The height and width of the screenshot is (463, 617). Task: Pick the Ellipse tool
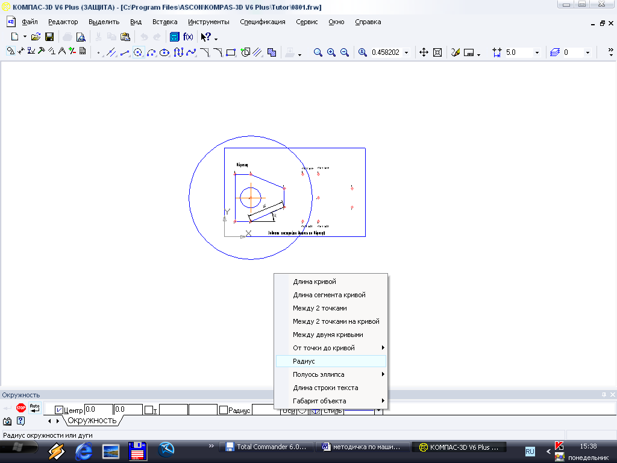(164, 52)
